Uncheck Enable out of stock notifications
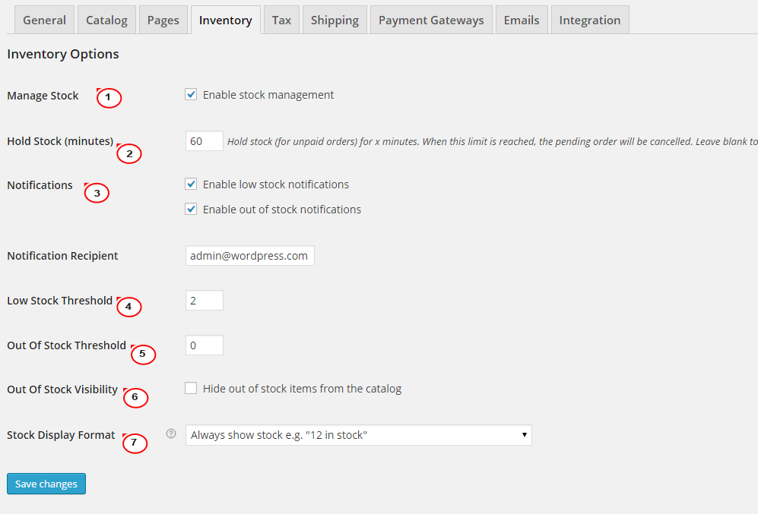This screenshot has width=758, height=514. coord(192,209)
